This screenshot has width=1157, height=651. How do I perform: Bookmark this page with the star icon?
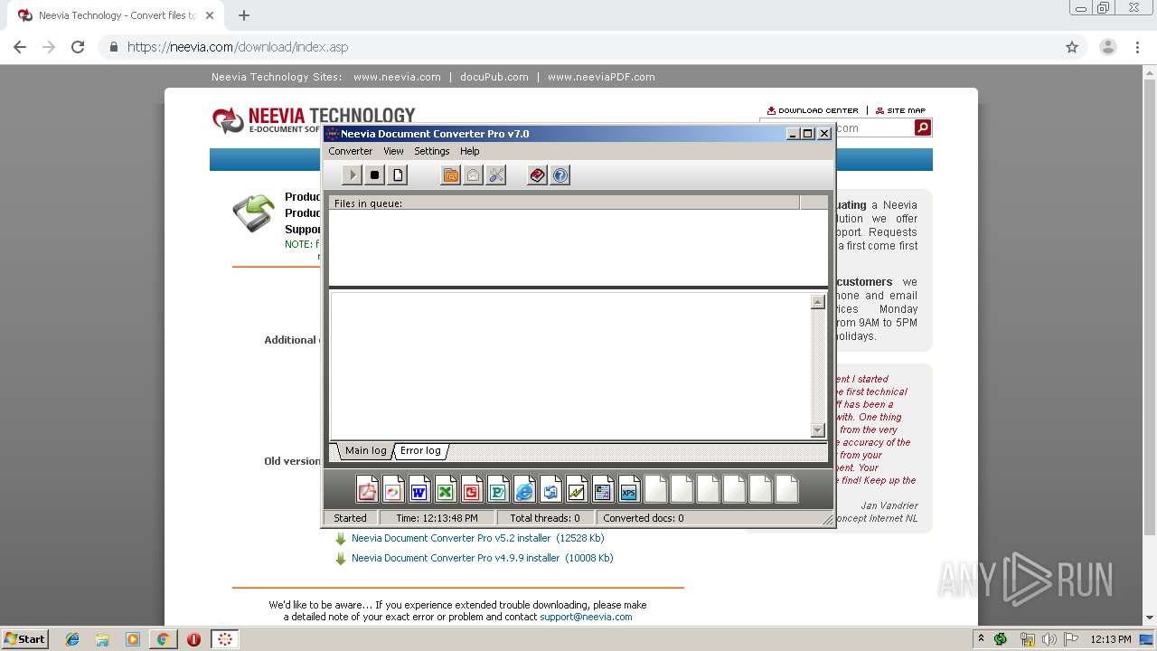[x=1072, y=47]
